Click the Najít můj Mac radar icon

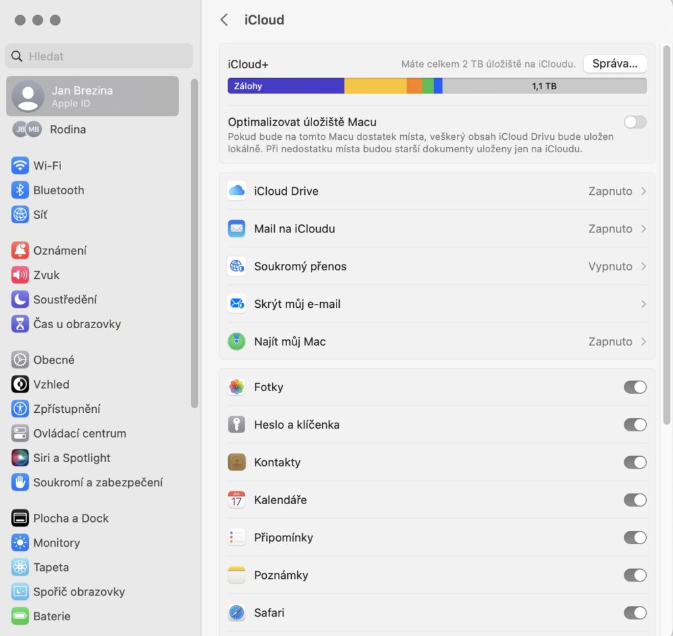(x=237, y=341)
